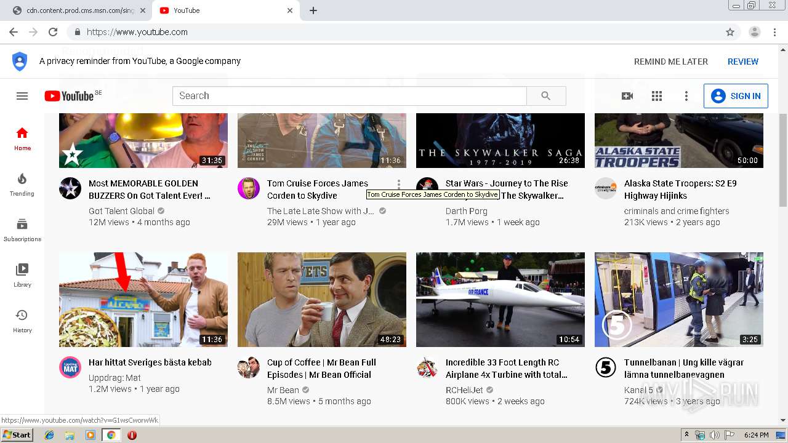Click the address bar URL
Screen dimensions: 788x443
pos(137,32)
